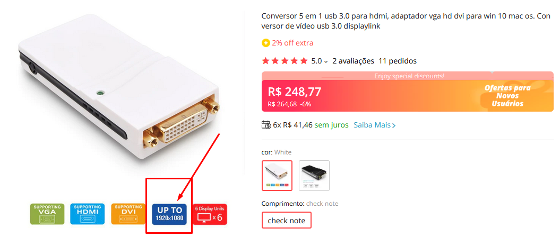Click the R$ 248,77 price
560x237 pixels.
click(295, 92)
